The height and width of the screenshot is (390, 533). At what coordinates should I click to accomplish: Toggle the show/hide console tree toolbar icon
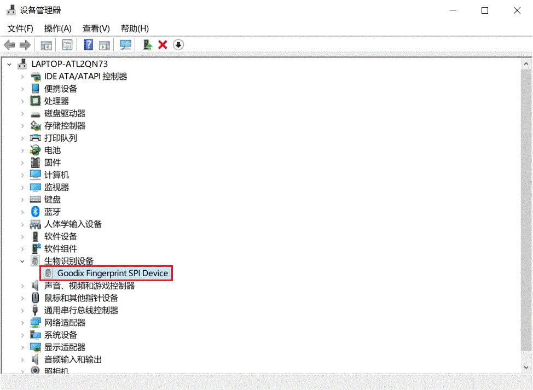(46, 45)
